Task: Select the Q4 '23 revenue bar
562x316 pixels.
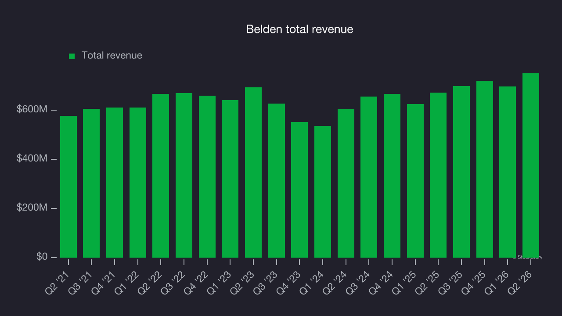Action: click(299, 190)
